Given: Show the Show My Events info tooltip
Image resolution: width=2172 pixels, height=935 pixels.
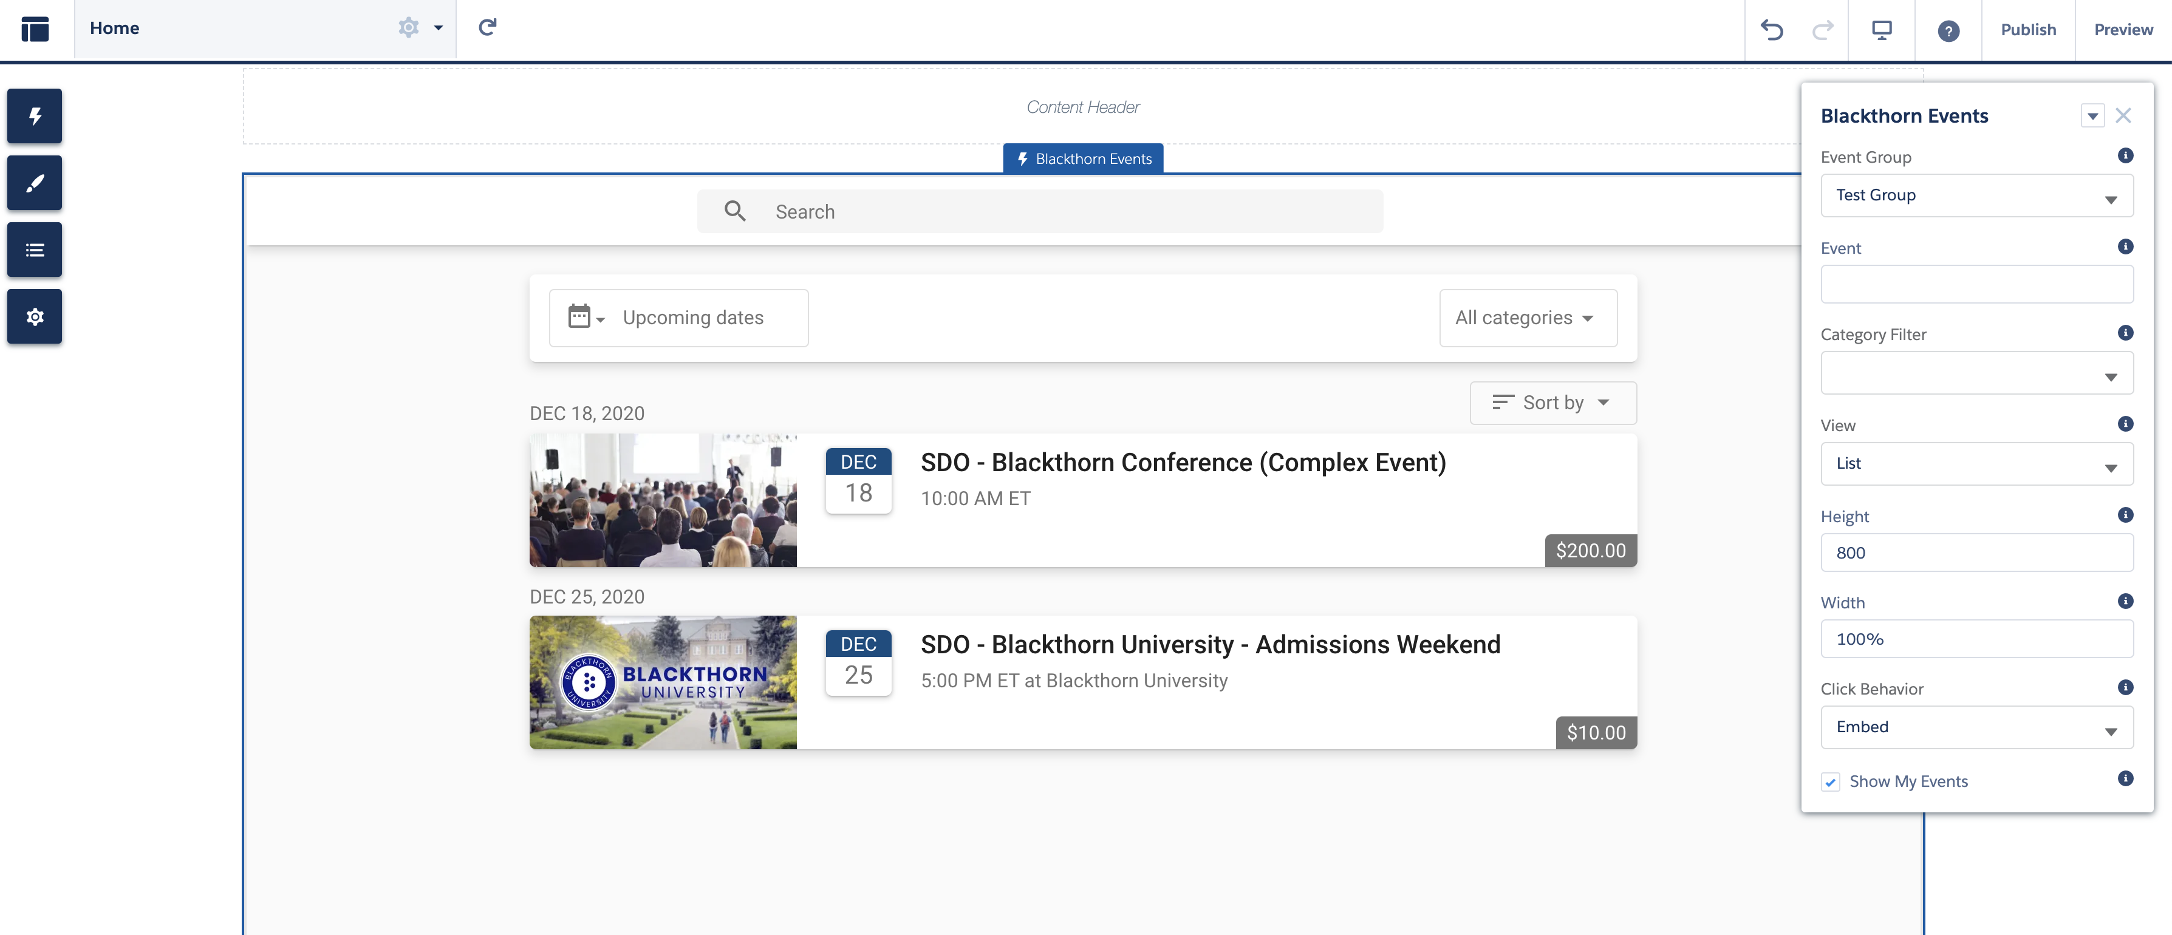Looking at the screenshot, I should 2125,778.
